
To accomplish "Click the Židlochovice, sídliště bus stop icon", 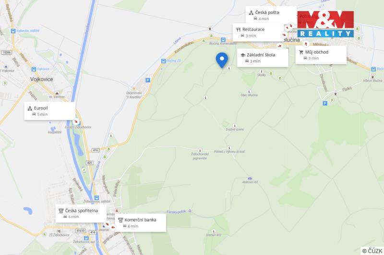I will coord(97,198).
